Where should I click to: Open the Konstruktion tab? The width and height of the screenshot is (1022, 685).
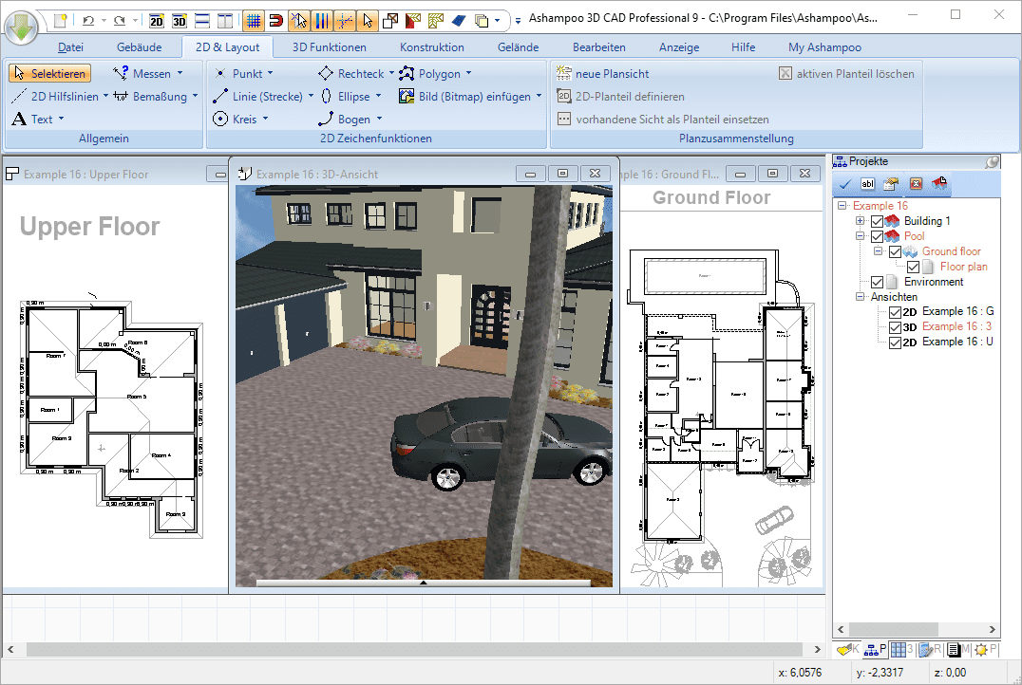pyautogui.click(x=432, y=46)
